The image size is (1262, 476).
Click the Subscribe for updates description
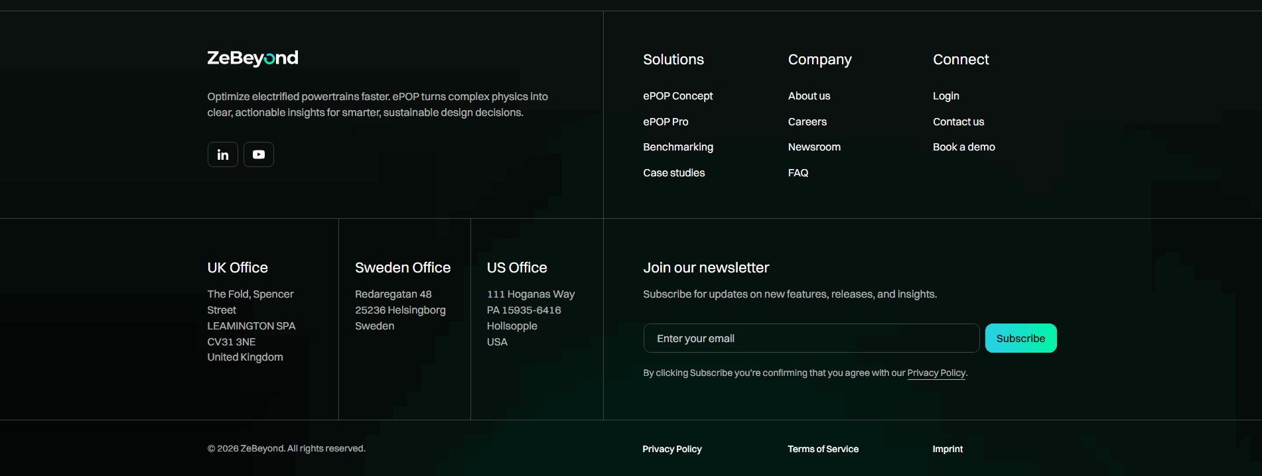790,294
